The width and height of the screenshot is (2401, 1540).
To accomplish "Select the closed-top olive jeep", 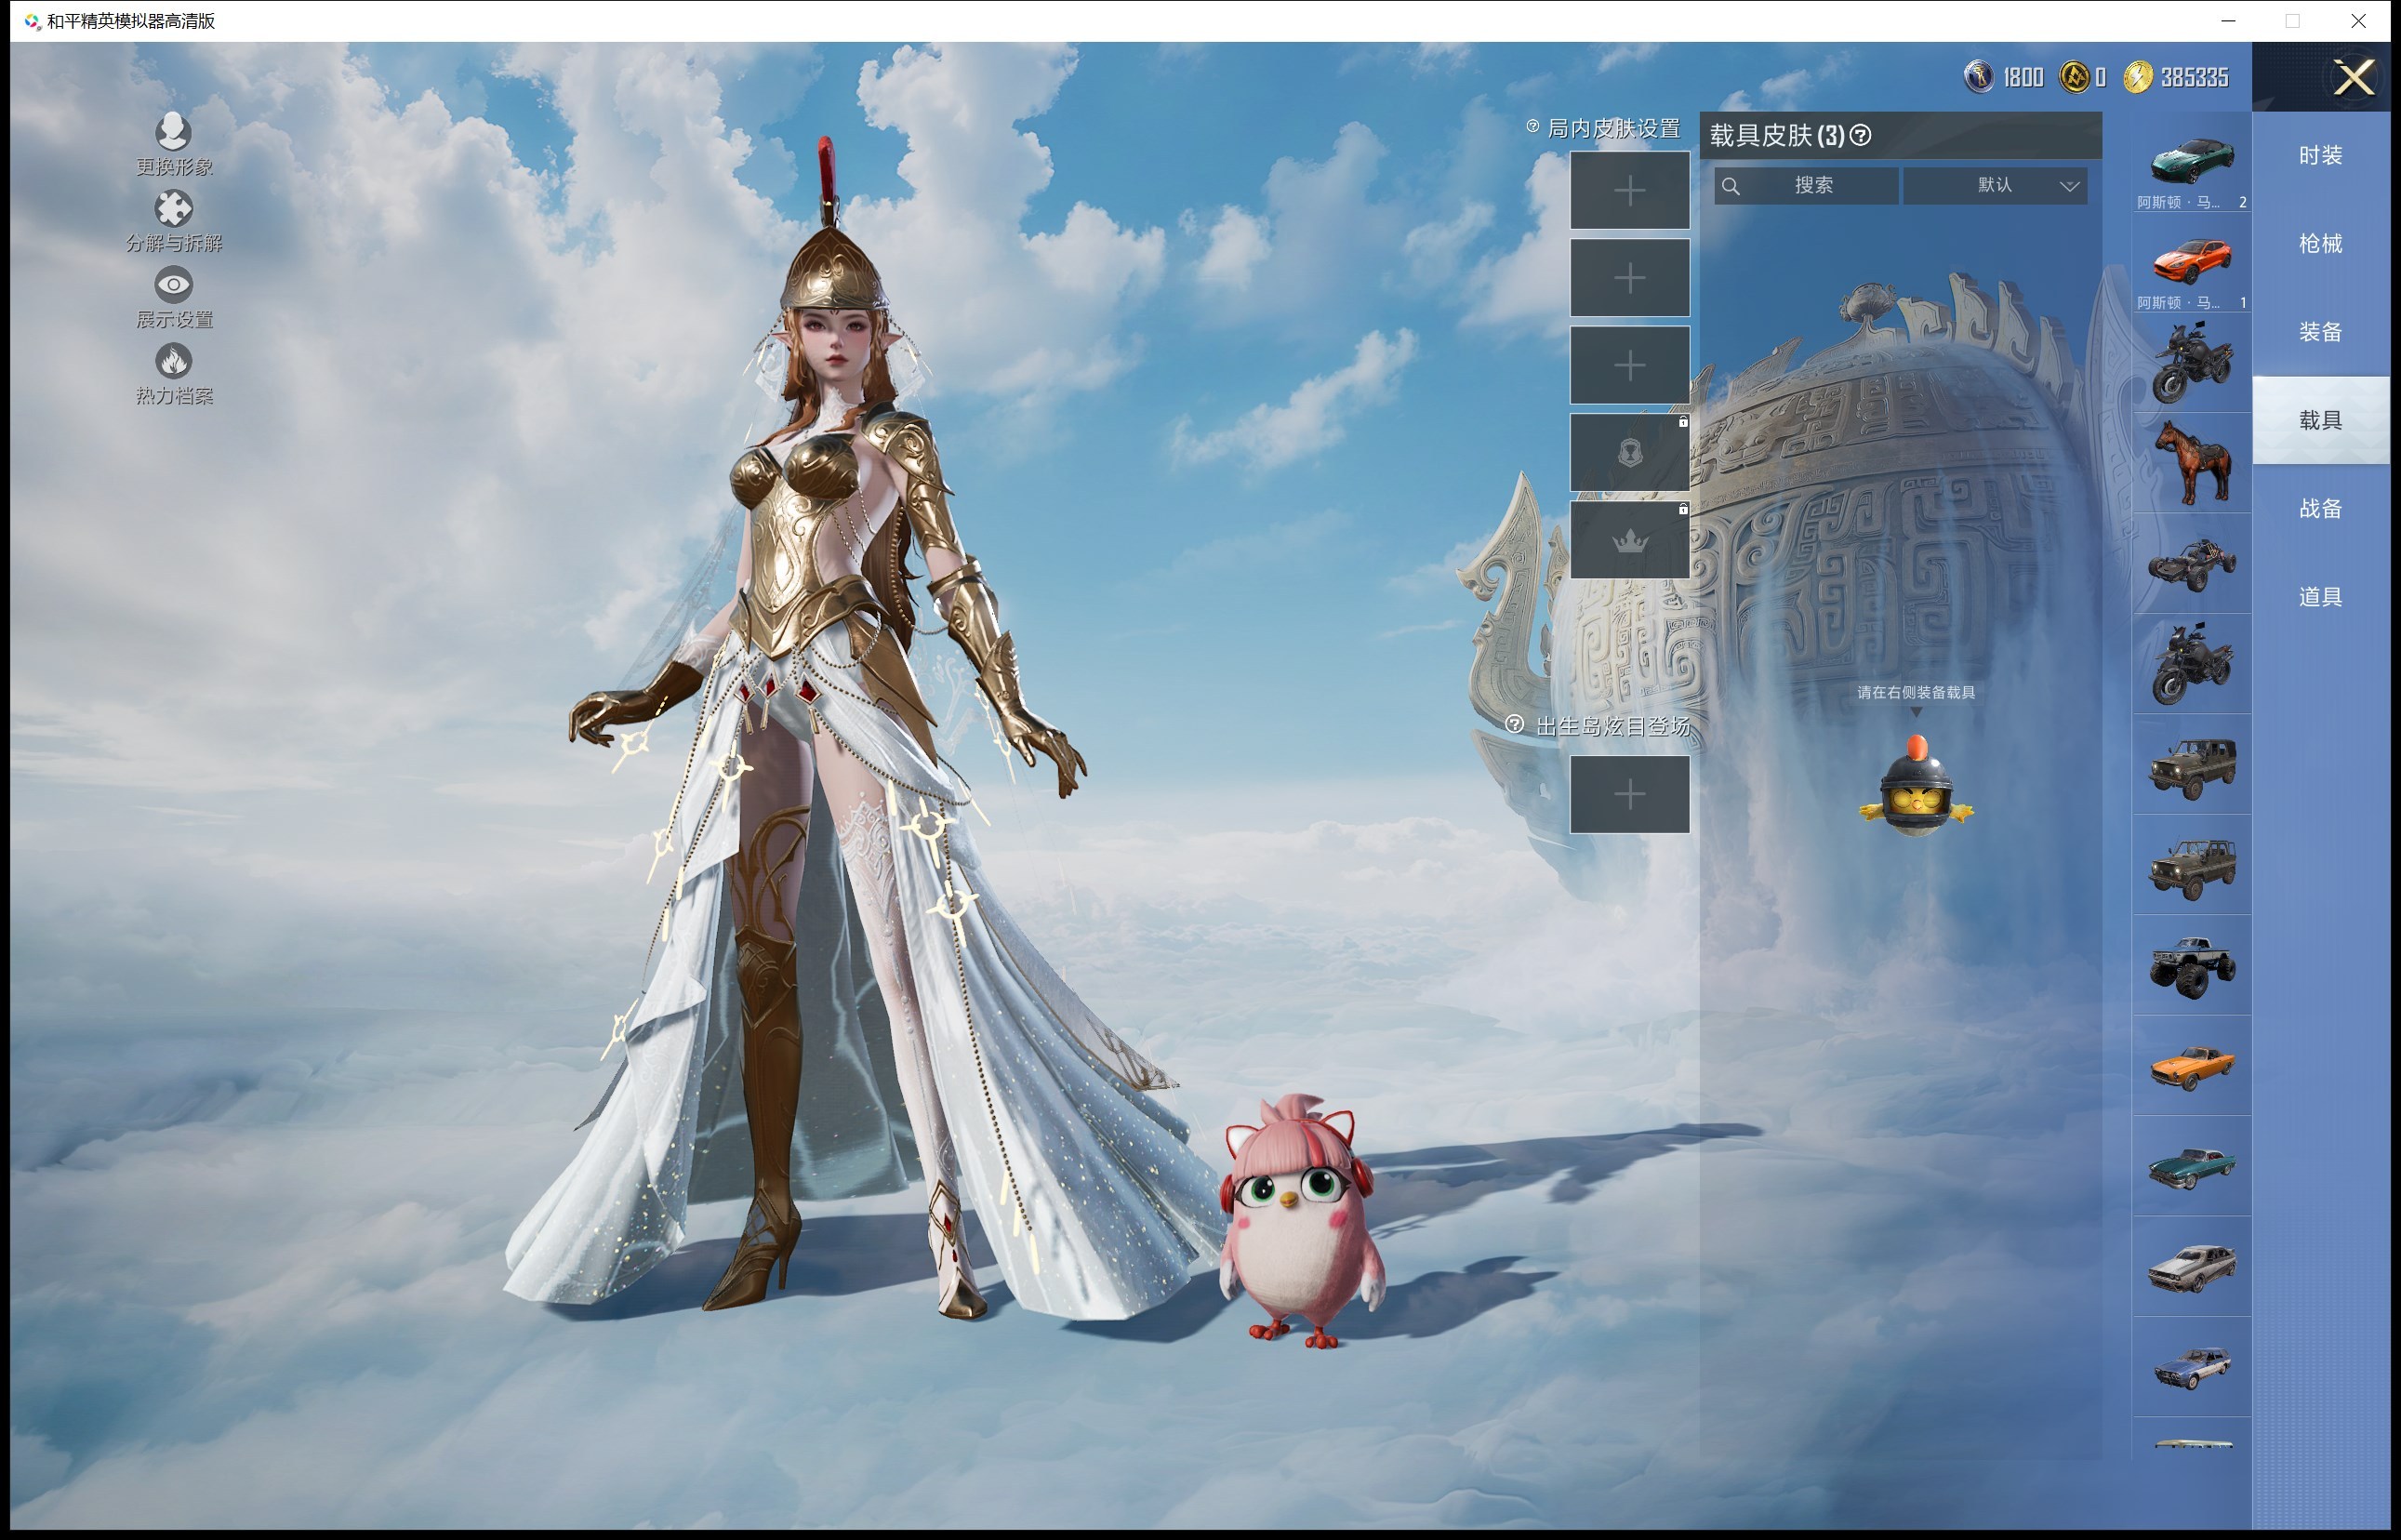I will coord(2191,765).
